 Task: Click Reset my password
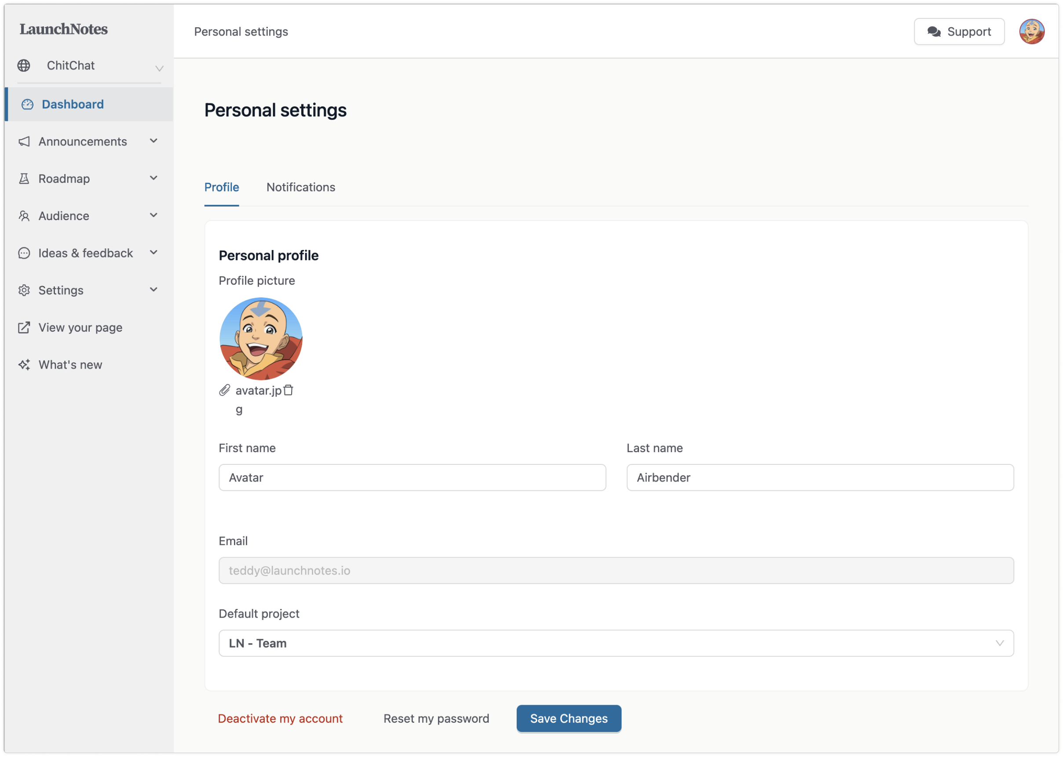pyautogui.click(x=436, y=718)
